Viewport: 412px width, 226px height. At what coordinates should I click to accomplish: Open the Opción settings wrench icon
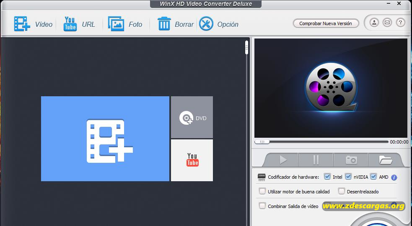click(206, 23)
